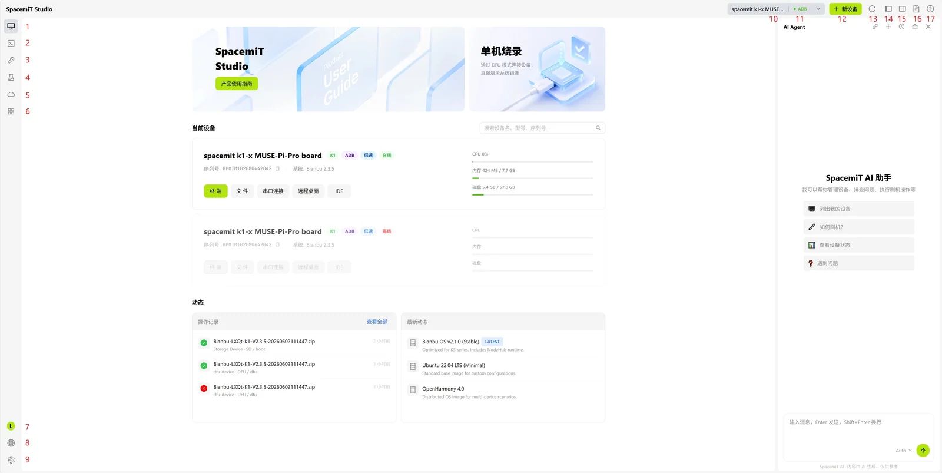Open IDE for the online device
Image resolution: width=942 pixels, height=473 pixels.
[x=339, y=191]
